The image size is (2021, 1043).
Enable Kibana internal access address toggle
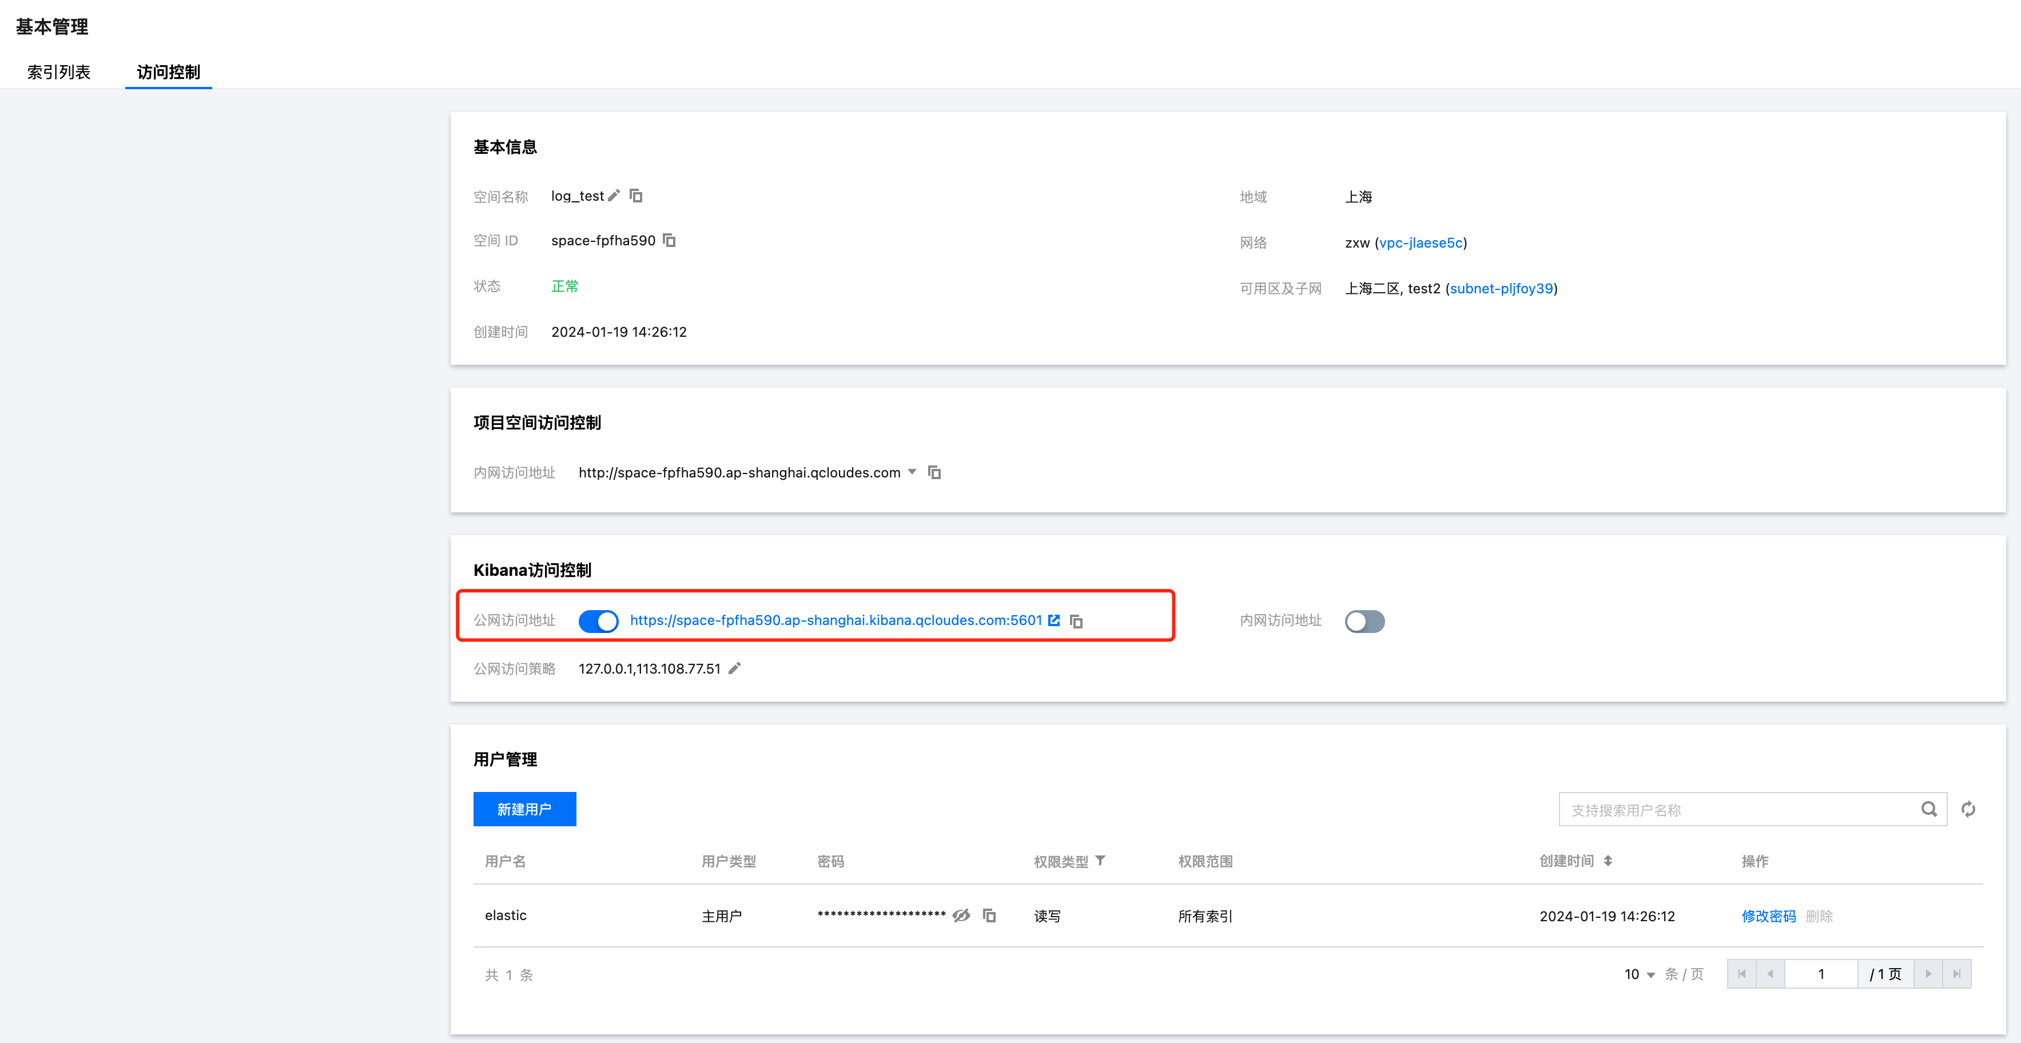(1364, 621)
